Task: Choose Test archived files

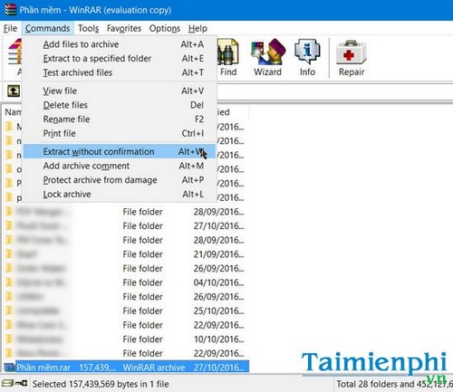Action: pos(120,72)
